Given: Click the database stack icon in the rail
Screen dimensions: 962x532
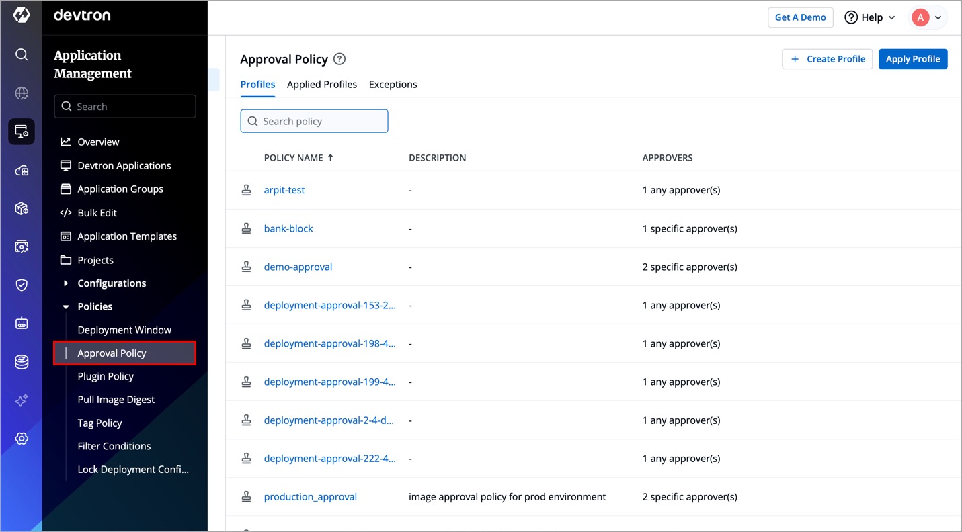Looking at the screenshot, I should 22,362.
